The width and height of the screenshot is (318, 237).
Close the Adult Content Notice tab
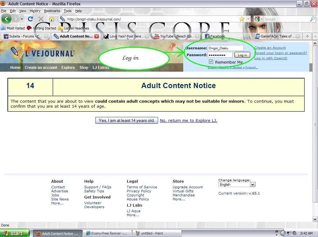(97, 36)
